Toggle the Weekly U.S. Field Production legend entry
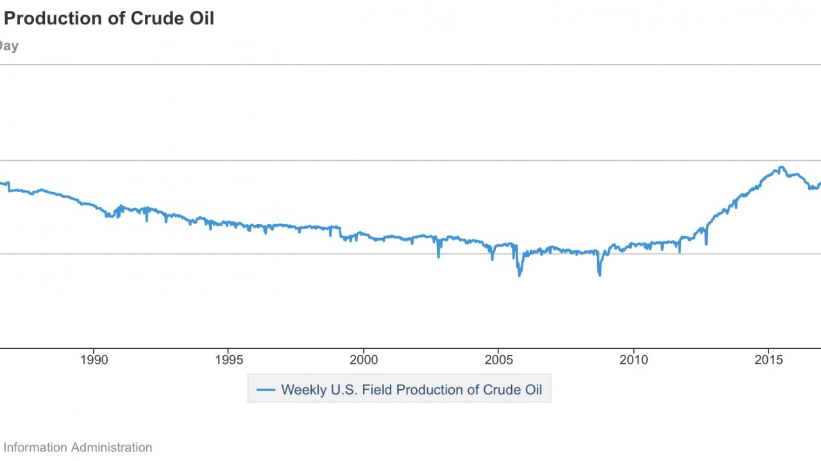Screen dimensions: 821x461 coord(411,389)
